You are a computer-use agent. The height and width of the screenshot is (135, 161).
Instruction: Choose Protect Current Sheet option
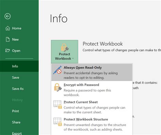[x=92, y=107]
